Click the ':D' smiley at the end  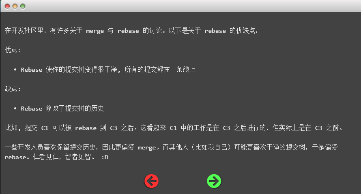(105, 157)
